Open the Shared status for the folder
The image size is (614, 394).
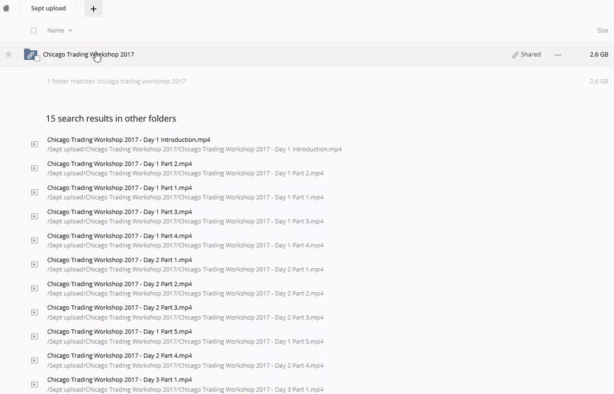[x=526, y=55]
